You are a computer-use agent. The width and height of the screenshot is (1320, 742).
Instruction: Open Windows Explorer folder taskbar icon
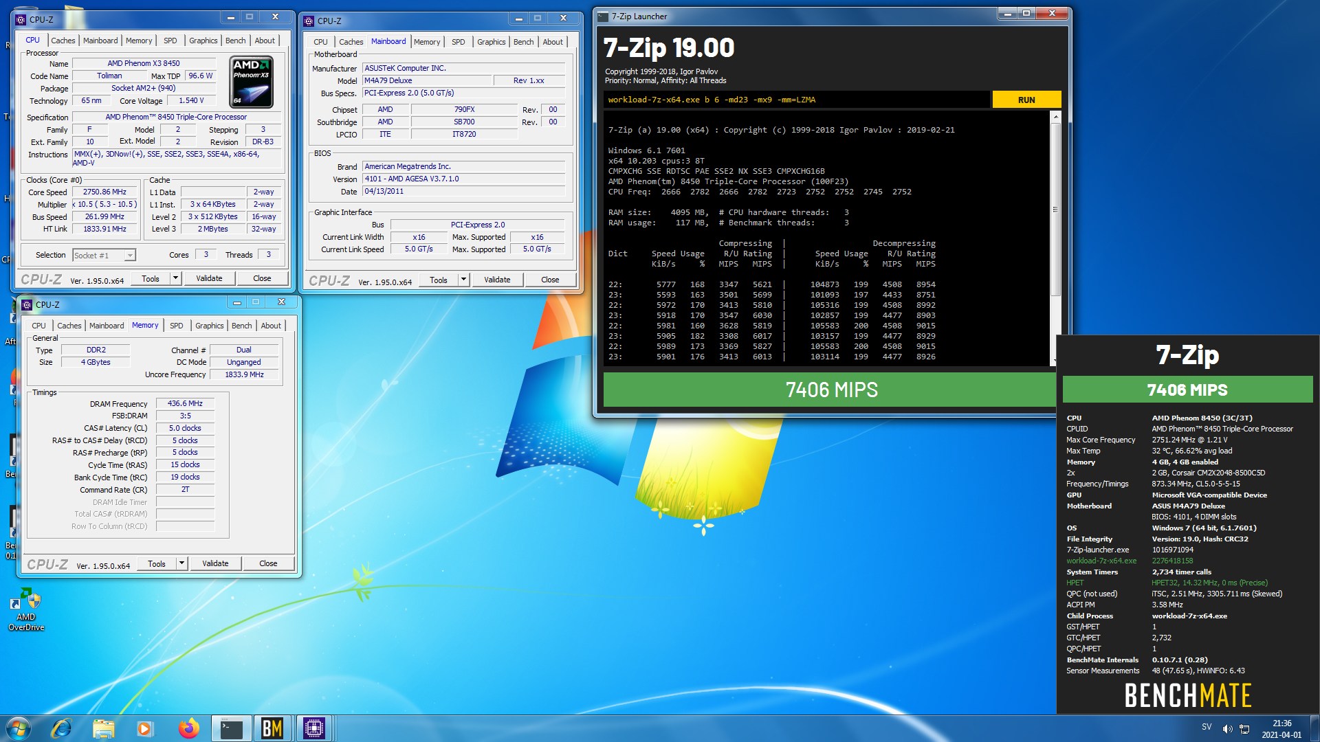pyautogui.click(x=103, y=728)
